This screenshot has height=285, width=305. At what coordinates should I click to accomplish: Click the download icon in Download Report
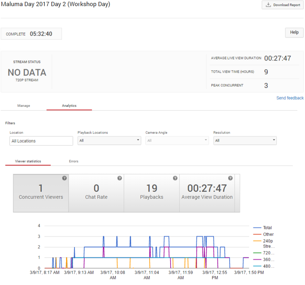(x=268, y=5)
